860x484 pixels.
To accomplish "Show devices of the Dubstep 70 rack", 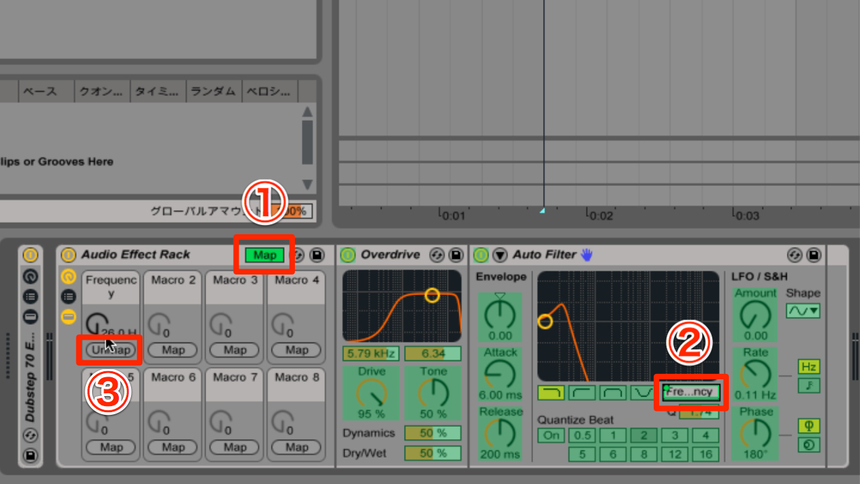I will pyautogui.click(x=31, y=316).
